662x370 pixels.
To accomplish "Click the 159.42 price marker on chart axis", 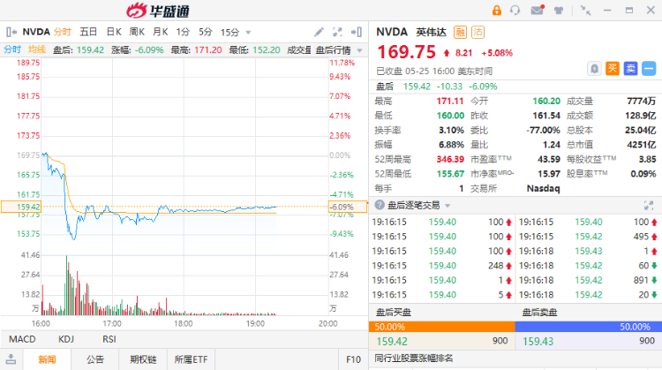I will click(21, 207).
